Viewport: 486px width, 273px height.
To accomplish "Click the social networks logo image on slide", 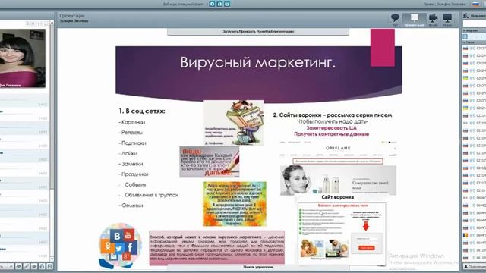I will coord(120,246).
